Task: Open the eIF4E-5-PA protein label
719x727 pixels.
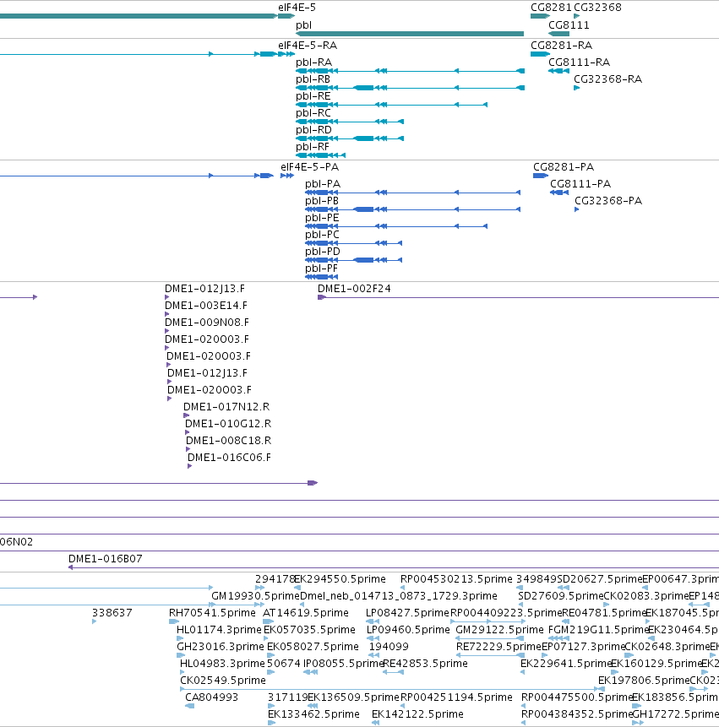Action: [x=309, y=167]
